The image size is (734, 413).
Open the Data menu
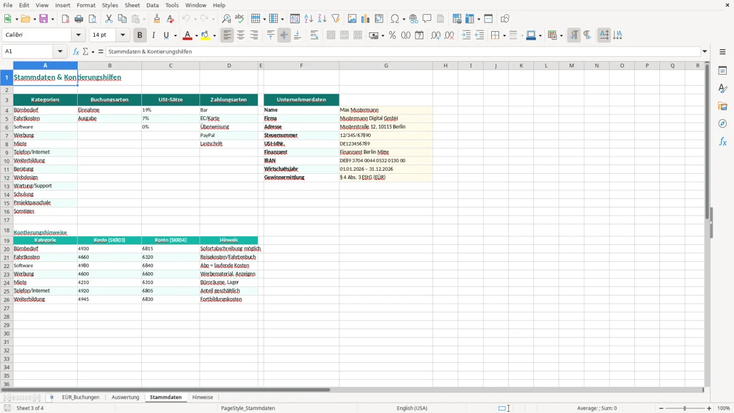pyautogui.click(x=152, y=5)
